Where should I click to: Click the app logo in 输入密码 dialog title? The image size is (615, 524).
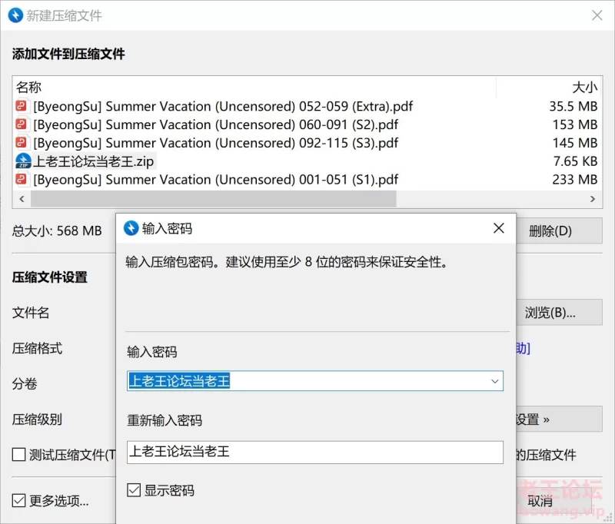click(131, 228)
